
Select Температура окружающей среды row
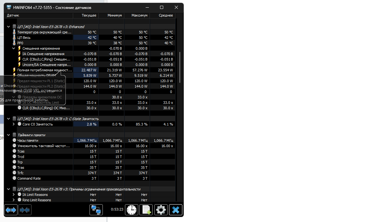pos(90,32)
